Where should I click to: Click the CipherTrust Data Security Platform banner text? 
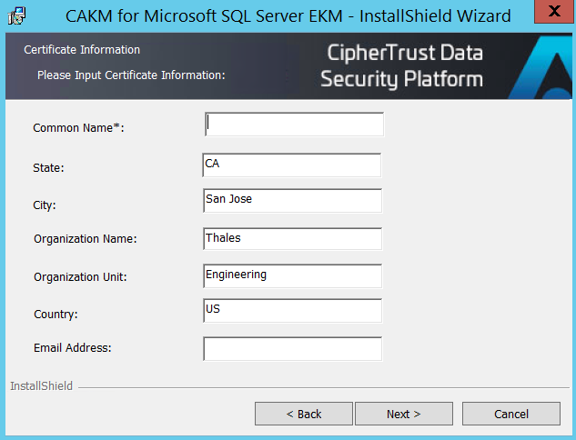pyautogui.click(x=402, y=66)
